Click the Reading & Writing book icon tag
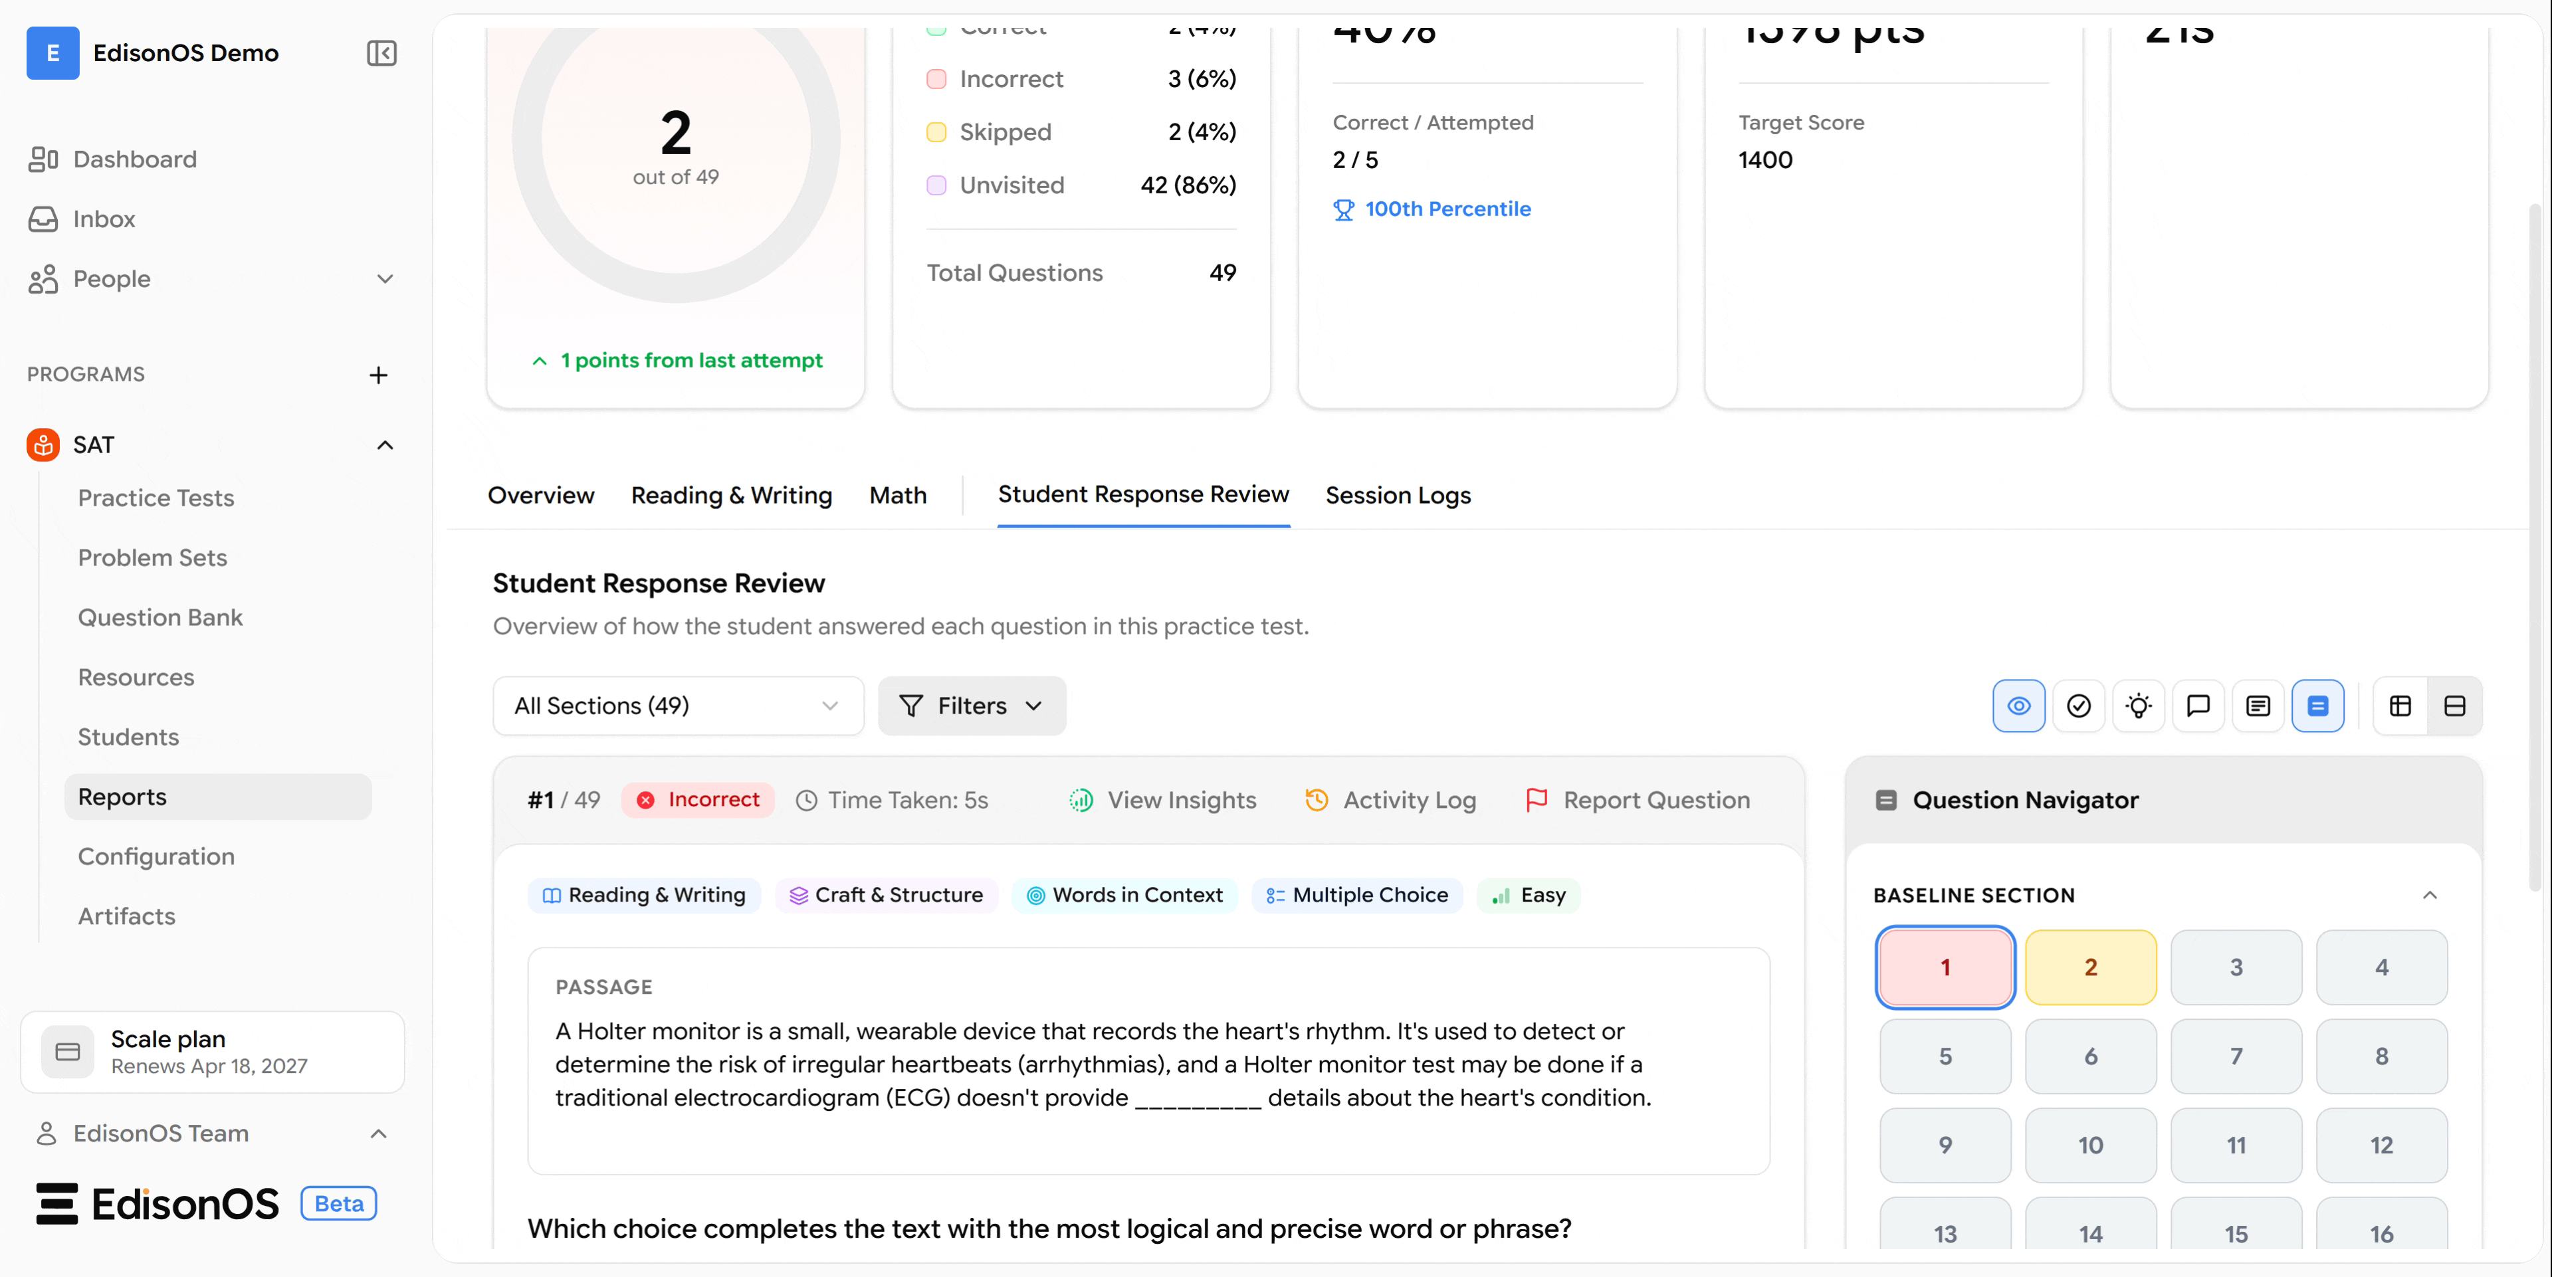The width and height of the screenshot is (2552, 1277). tap(552, 896)
